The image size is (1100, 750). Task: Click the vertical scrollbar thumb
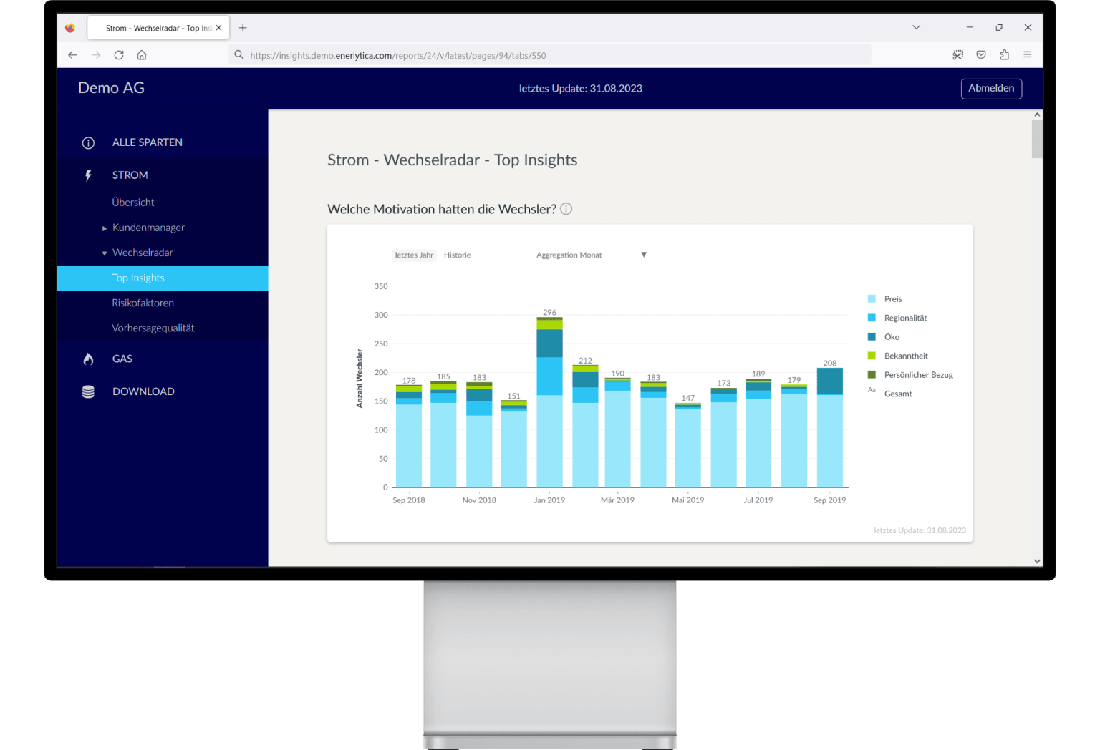click(x=1037, y=139)
